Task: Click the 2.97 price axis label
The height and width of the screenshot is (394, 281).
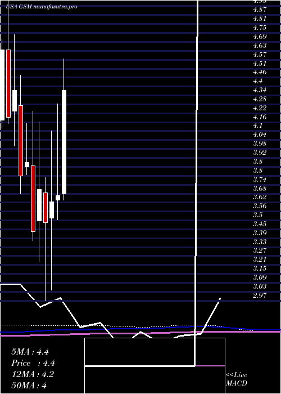Action: [260, 295]
